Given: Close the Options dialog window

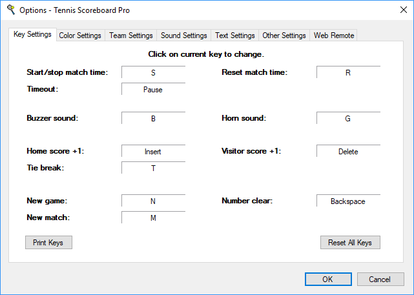Looking at the screenshot, I should [x=398, y=10].
